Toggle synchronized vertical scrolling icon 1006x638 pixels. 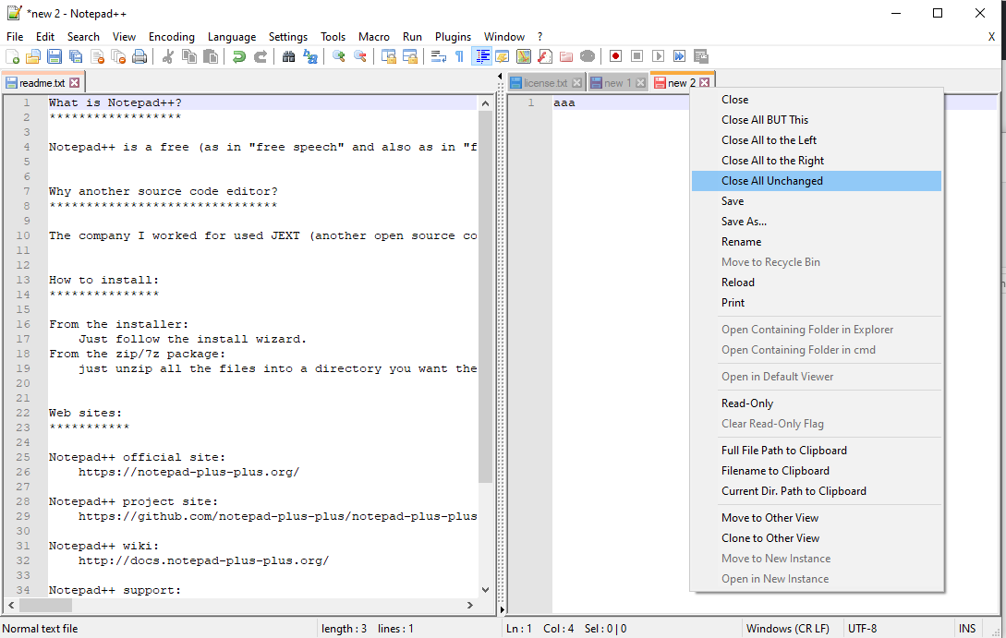pyautogui.click(x=389, y=56)
